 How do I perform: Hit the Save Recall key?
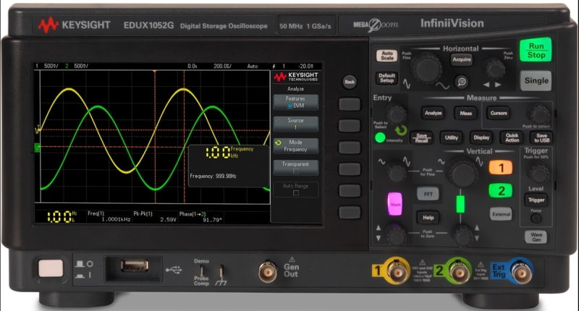click(x=421, y=138)
